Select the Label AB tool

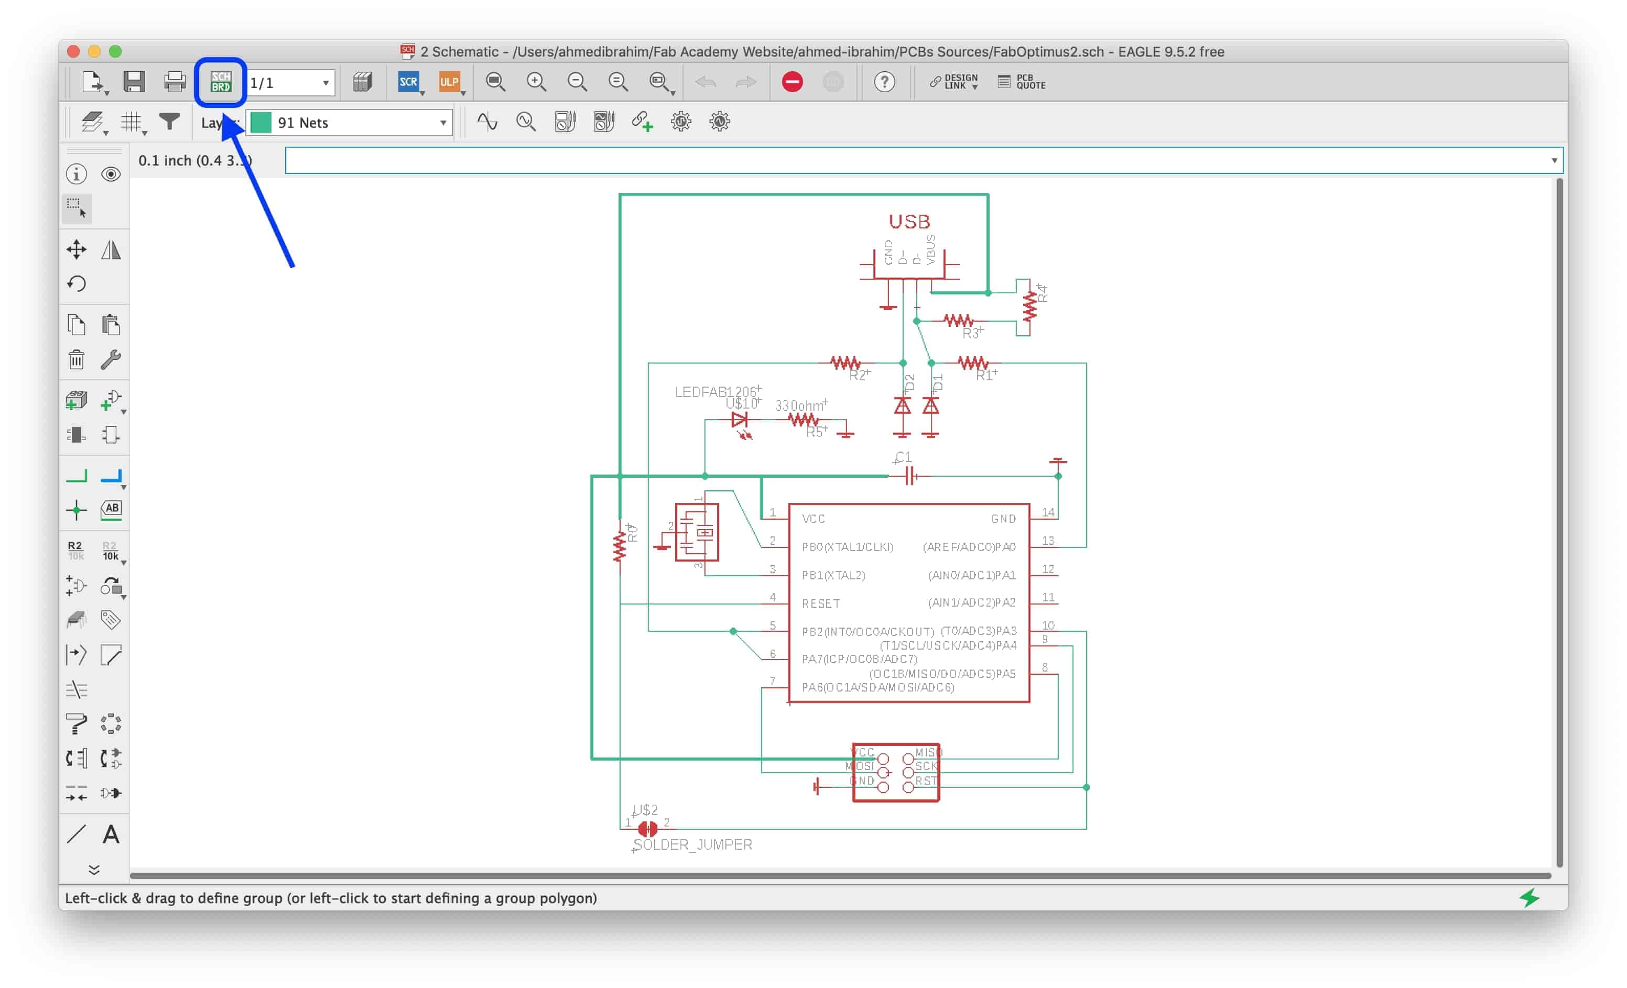111,510
